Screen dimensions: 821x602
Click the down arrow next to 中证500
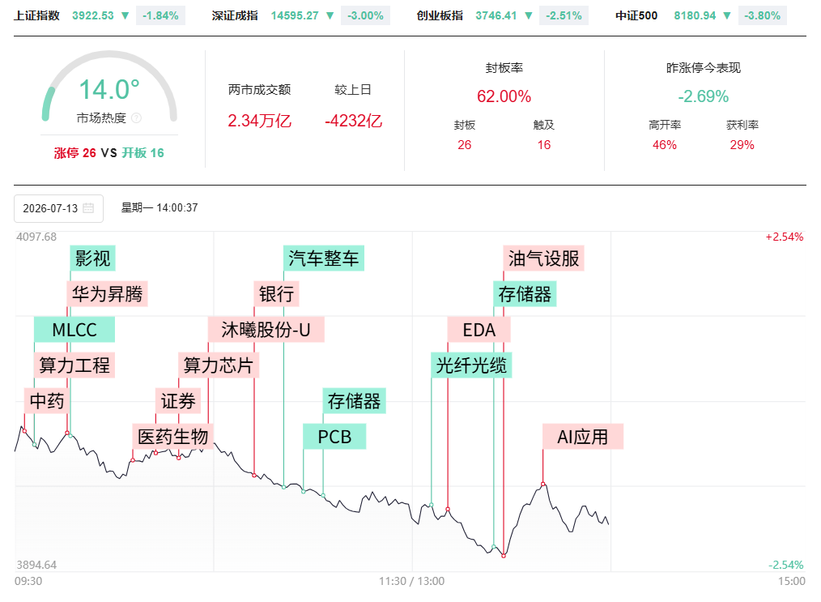click(x=727, y=15)
